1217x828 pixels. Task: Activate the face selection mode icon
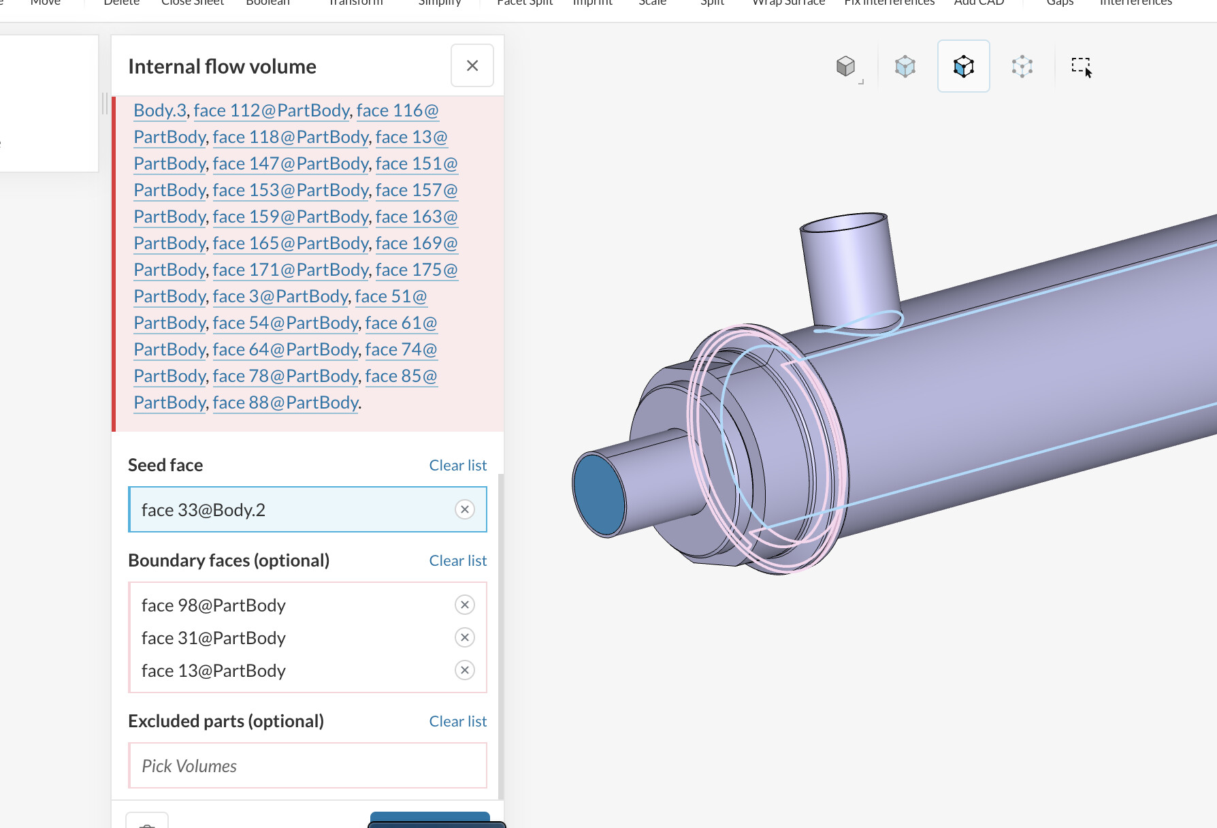coord(963,67)
